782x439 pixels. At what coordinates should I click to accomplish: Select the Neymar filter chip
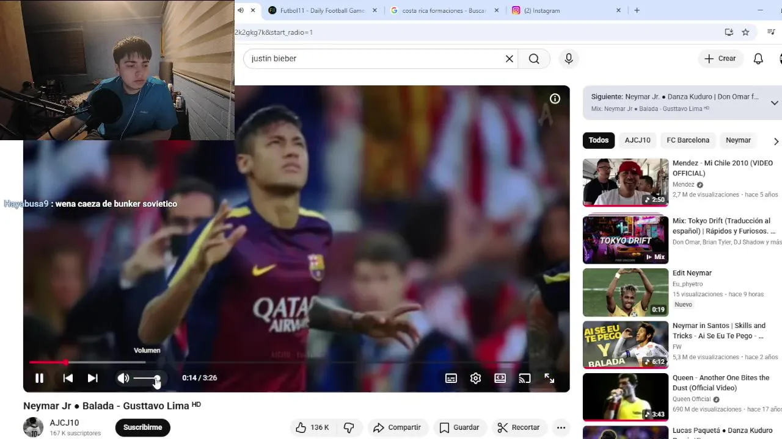[x=738, y=140]
